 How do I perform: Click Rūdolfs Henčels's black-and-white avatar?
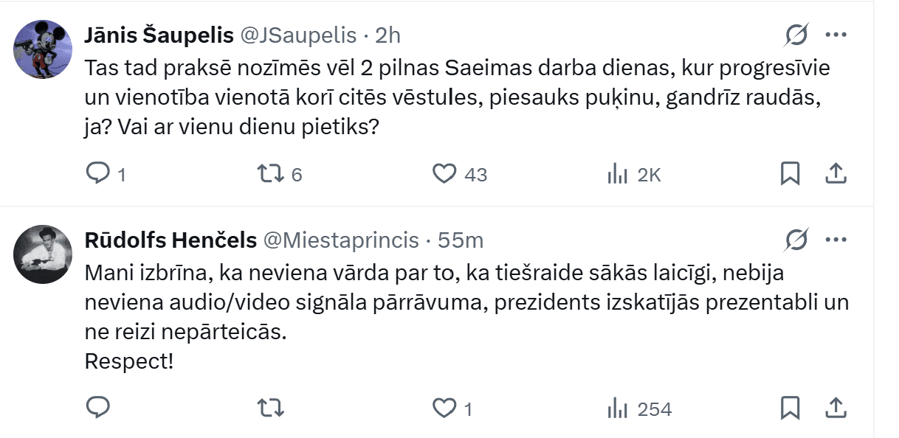click(x=43, y=254)
